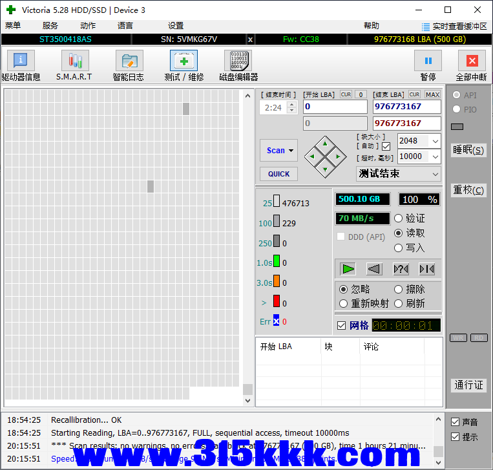This screenshot has width=493, height=470.
Task: Click the 睡眠(S) sleep button
Action: pos(468,151)
